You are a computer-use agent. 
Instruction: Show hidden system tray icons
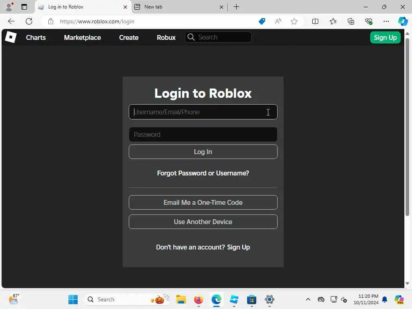308,299
